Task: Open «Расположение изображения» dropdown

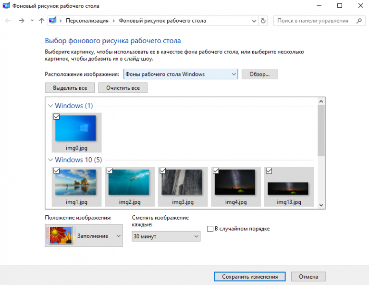Action: [x=181, y=74]
